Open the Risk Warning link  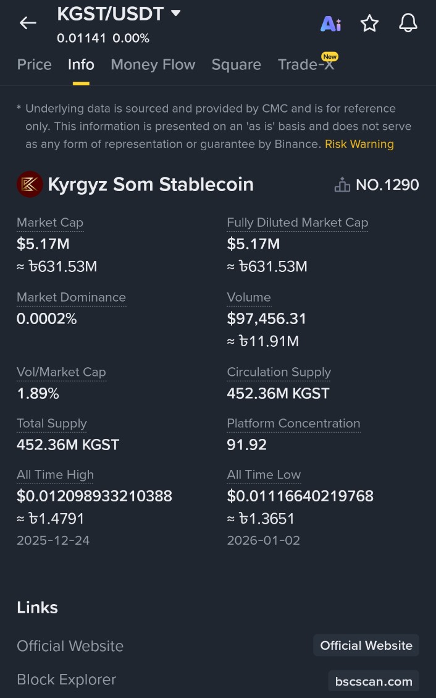point(359,144)
